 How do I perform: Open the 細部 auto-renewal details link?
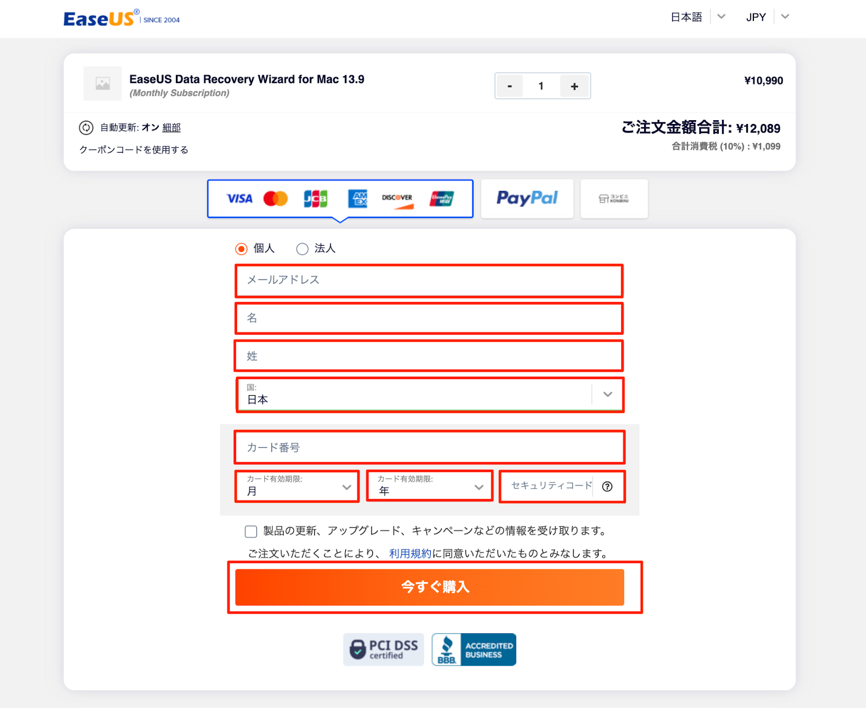tap(172, 128)
